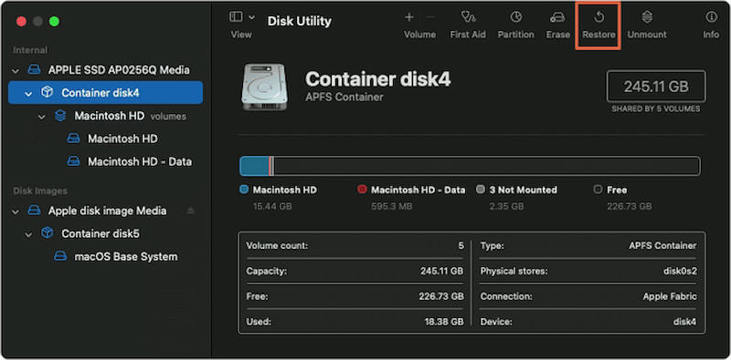
Task: Click the 2.35 GB not mounted value
Action: click(508, 206)
